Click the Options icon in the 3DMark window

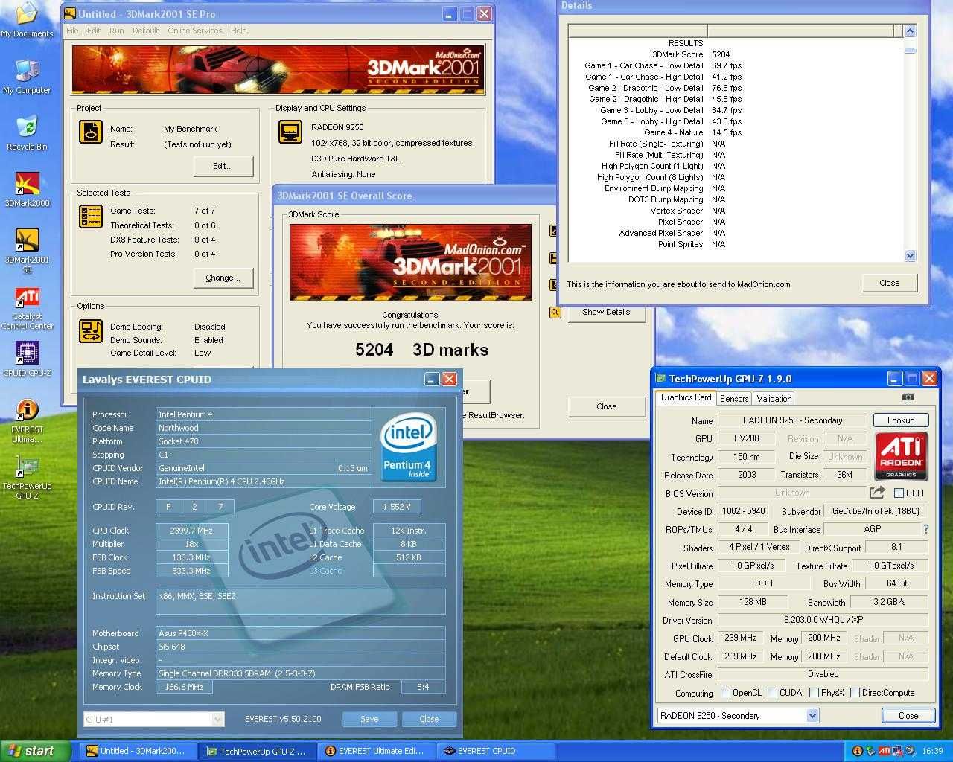(x=90, y=331)
